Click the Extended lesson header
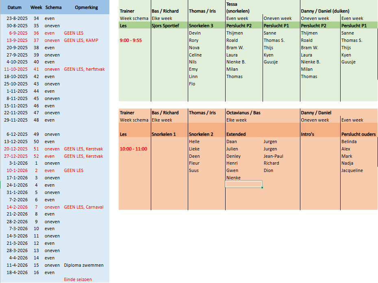Screen dimensions: 378x283 (236, 134)
